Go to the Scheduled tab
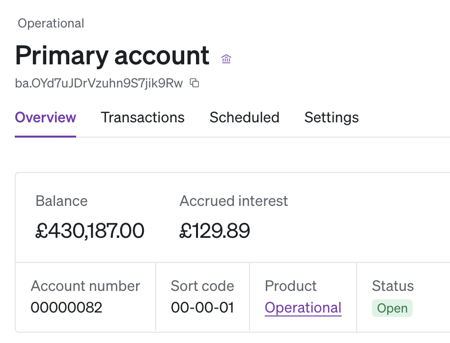 244,117
